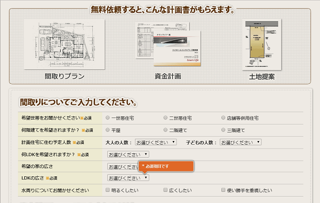Click the 無料依頼すると、こんな計画書がもらえます heading
The width and height of the screenshot is (320, 203).
(163, 10)
